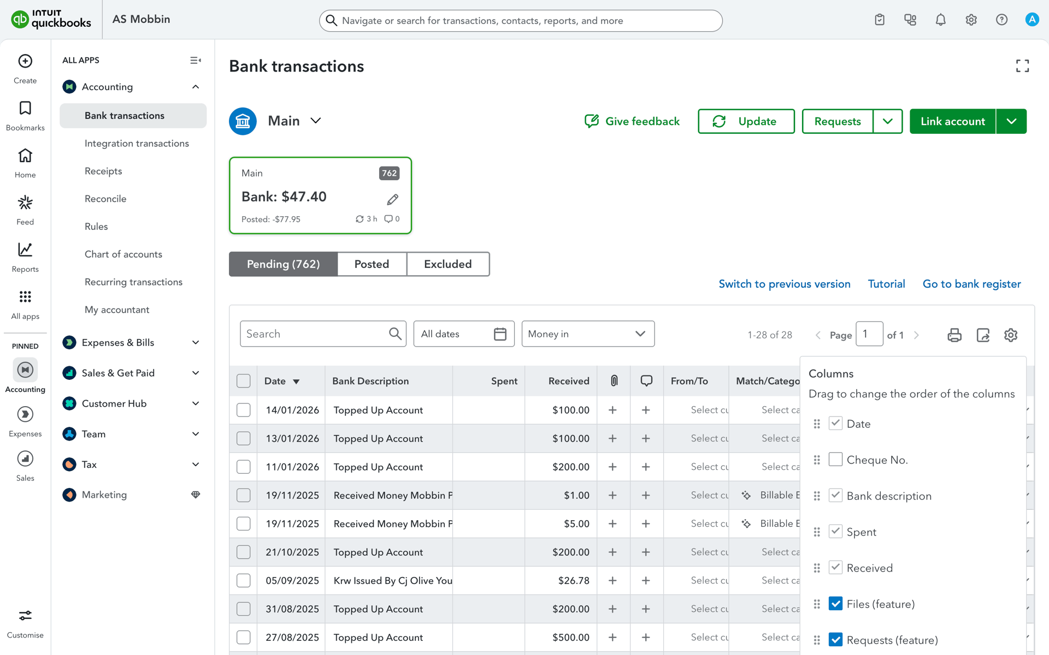
Task: Open the notifications bell
Action: [940, 20]
